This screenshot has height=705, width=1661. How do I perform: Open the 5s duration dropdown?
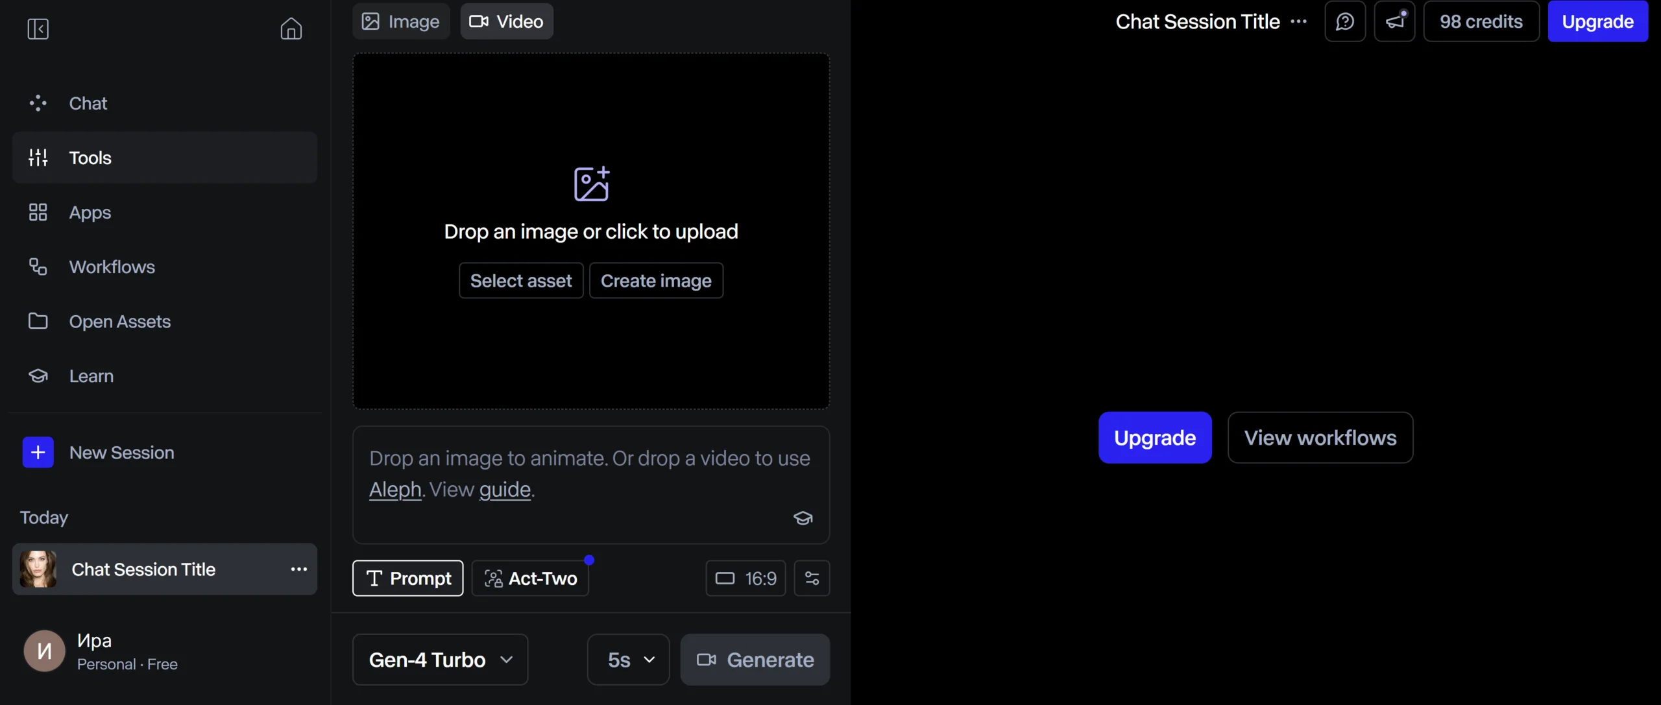point(628,660)
